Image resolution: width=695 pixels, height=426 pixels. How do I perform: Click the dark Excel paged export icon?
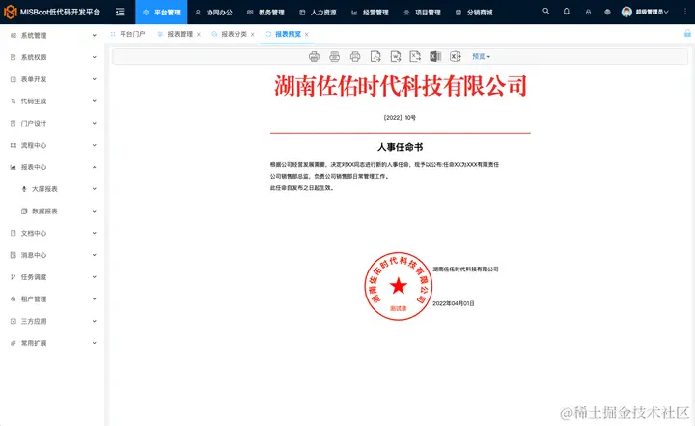(435, 56)
